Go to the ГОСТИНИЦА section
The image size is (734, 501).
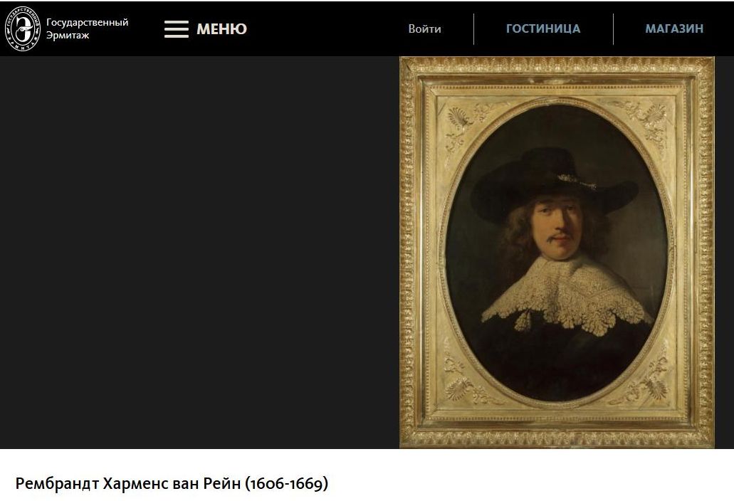click(x=543, y=29)
